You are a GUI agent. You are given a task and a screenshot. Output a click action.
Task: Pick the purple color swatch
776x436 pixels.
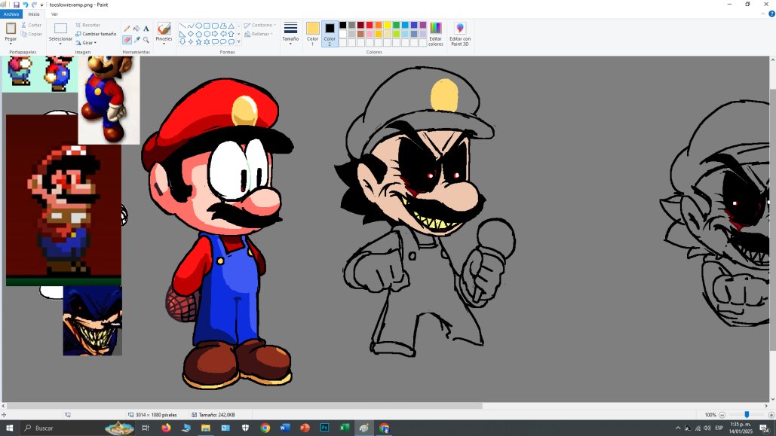click(x=422, y=25)
